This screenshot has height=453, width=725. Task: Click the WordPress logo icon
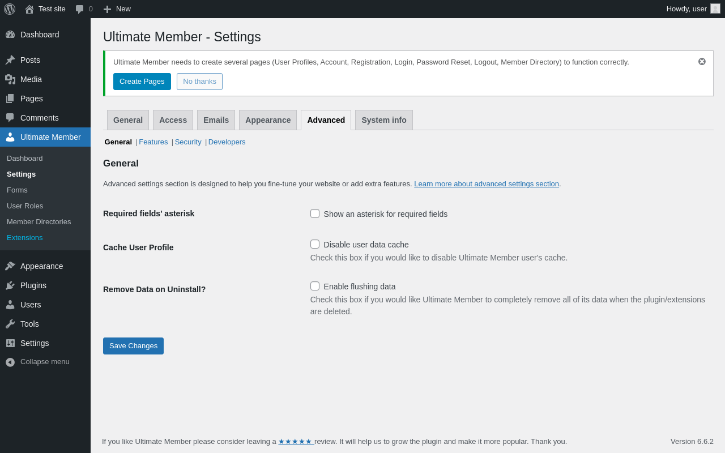pyautogui.click(x=10, y=9)
